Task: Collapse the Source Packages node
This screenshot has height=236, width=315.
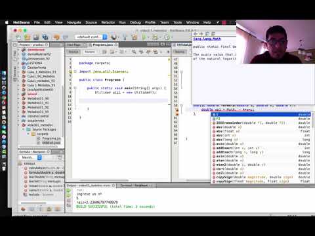Action: pyautogui.click(x=24, y=129)
